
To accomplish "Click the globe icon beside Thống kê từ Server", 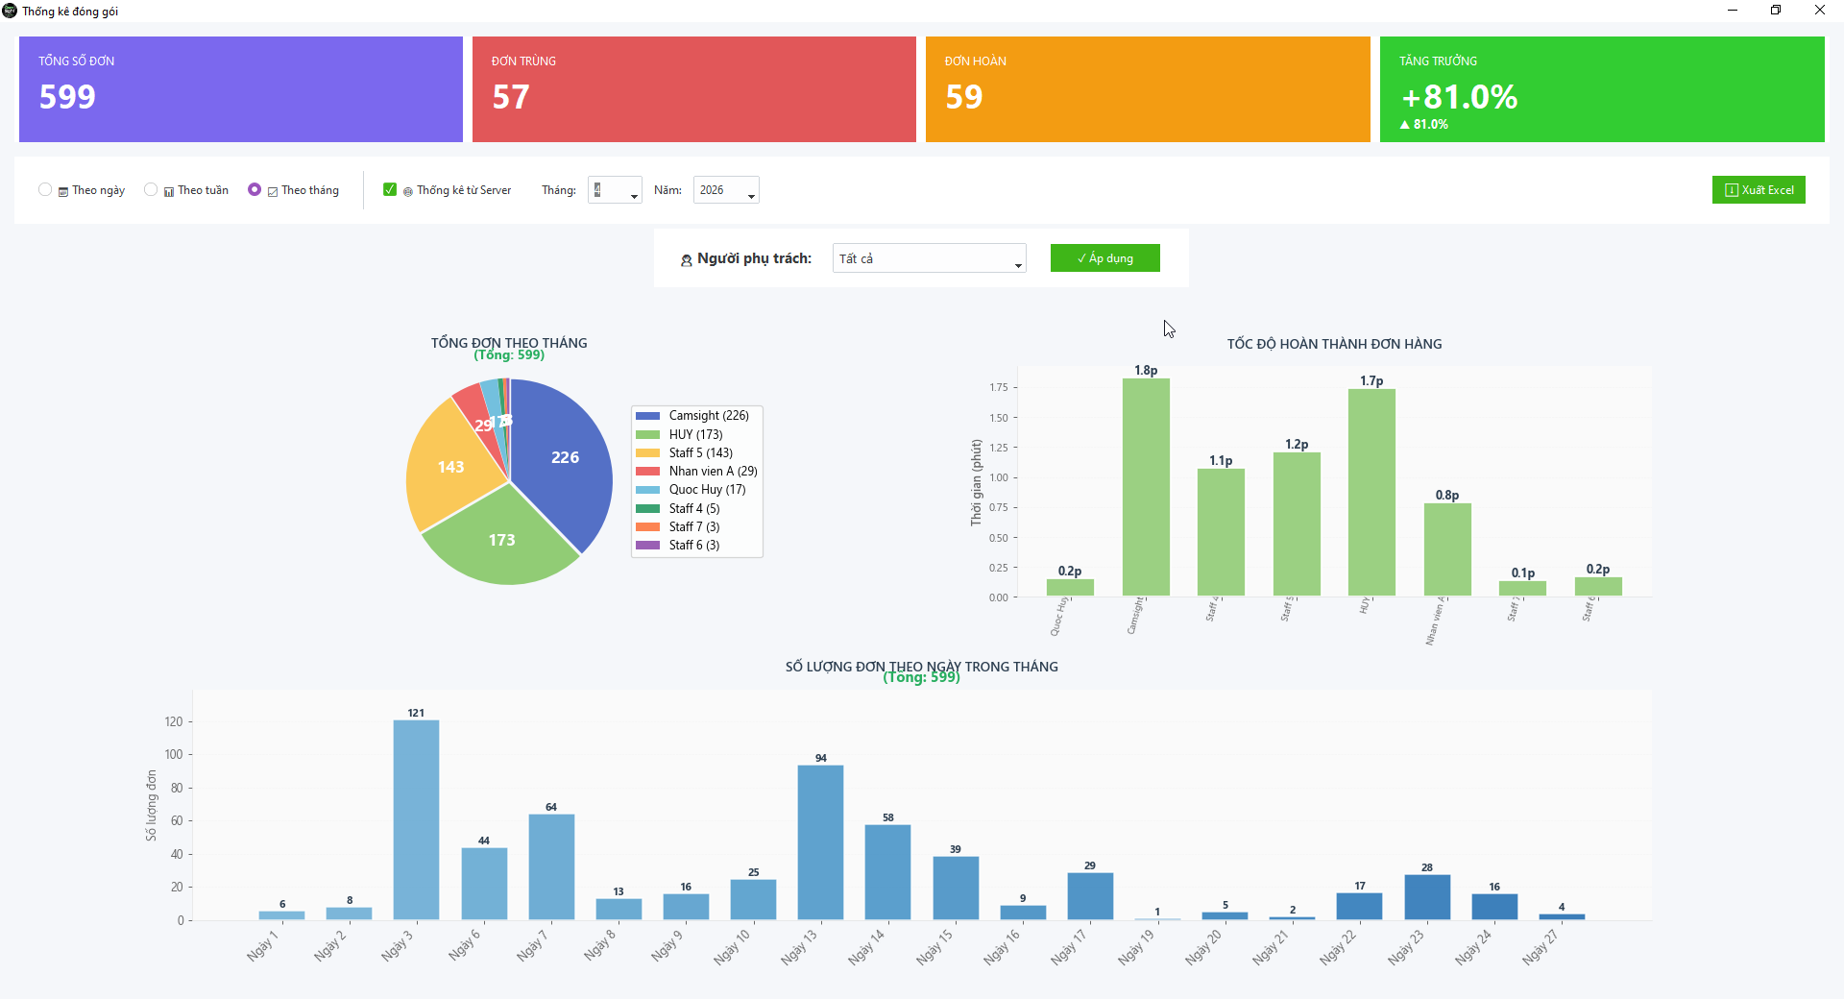I will [408, 192].
